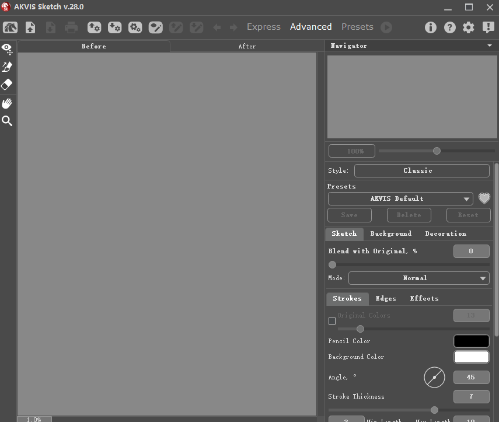Collapse the Navigator panel using its arrow

coord(490,46)
